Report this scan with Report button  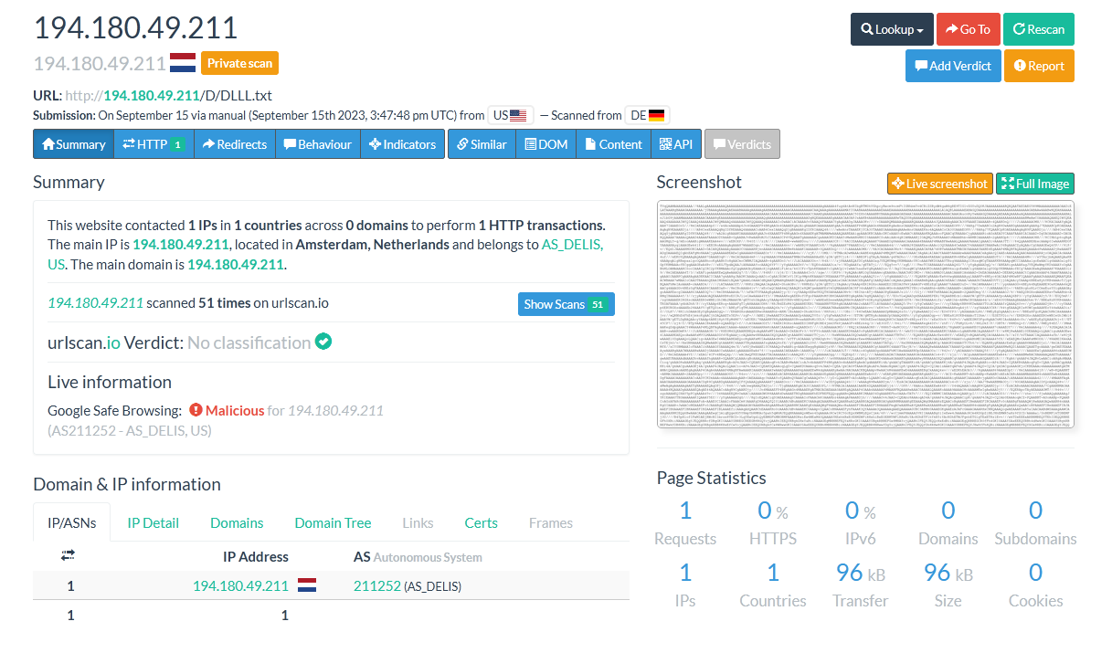pyautogui.click(x=1039, y=66)
